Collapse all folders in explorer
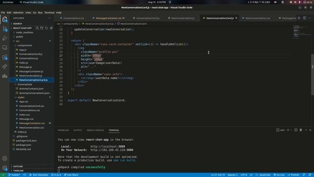The height and width of the screenshot is (177, 314). 51,28
